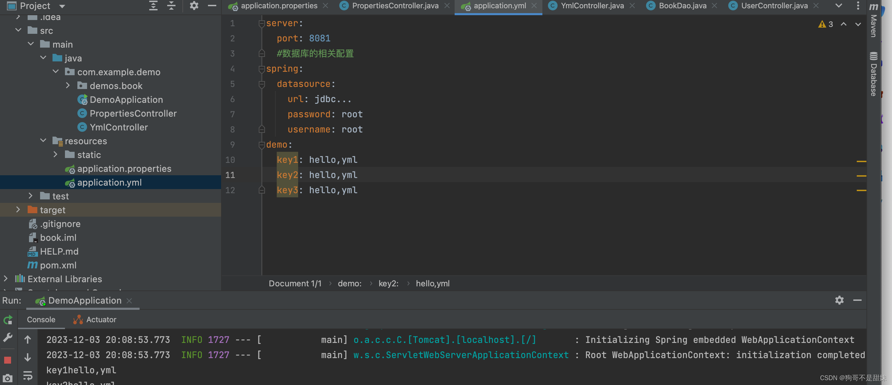
Task: Select DemoApplication class in tree
Action: [x=120, y=100]
